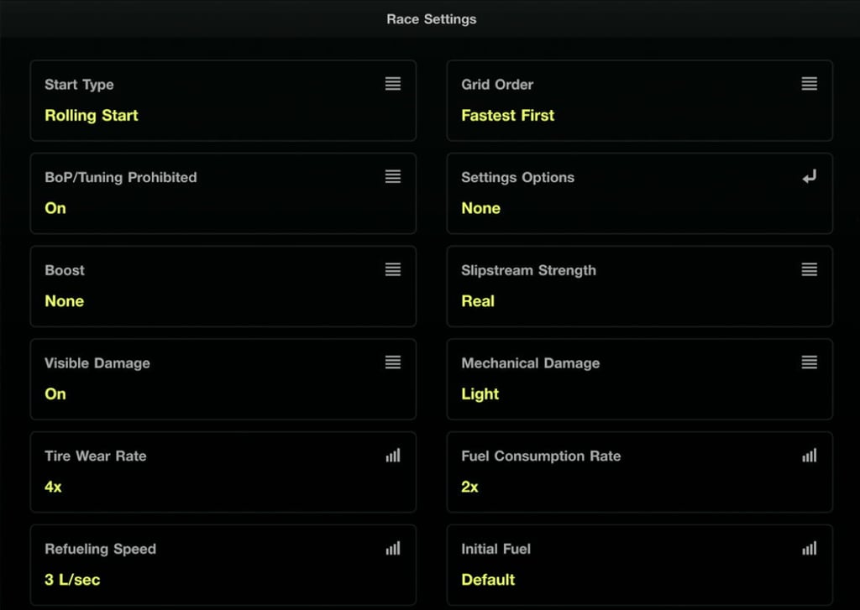Click the bar-level icon for Refueling Speed

[392, 549]
